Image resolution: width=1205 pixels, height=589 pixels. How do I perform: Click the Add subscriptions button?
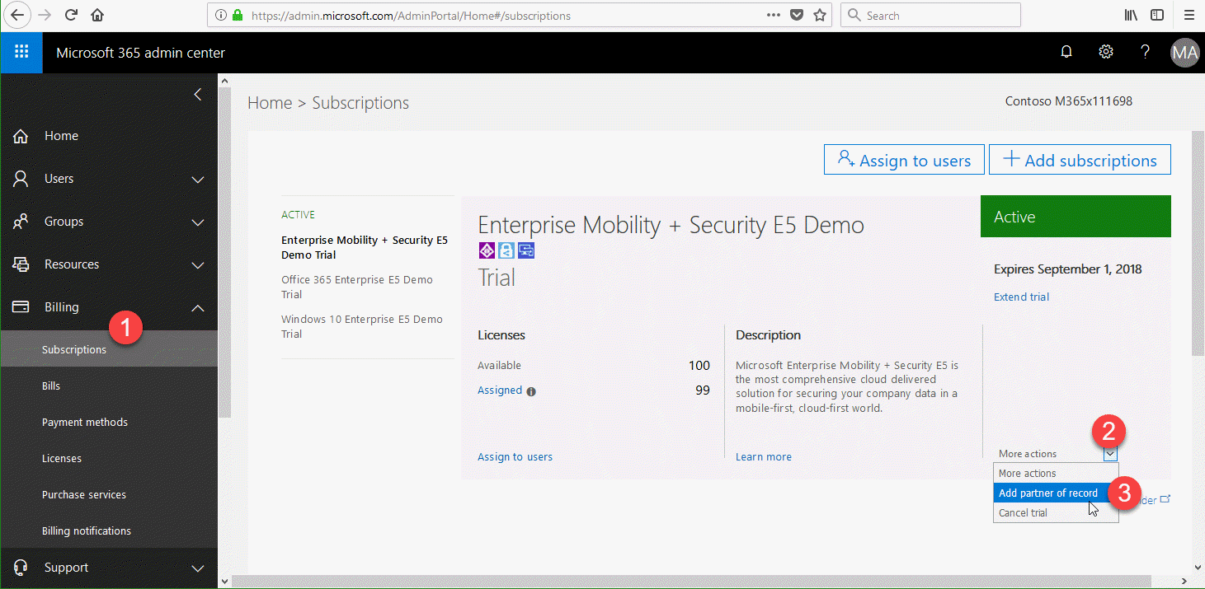[x=1080, y=160]
